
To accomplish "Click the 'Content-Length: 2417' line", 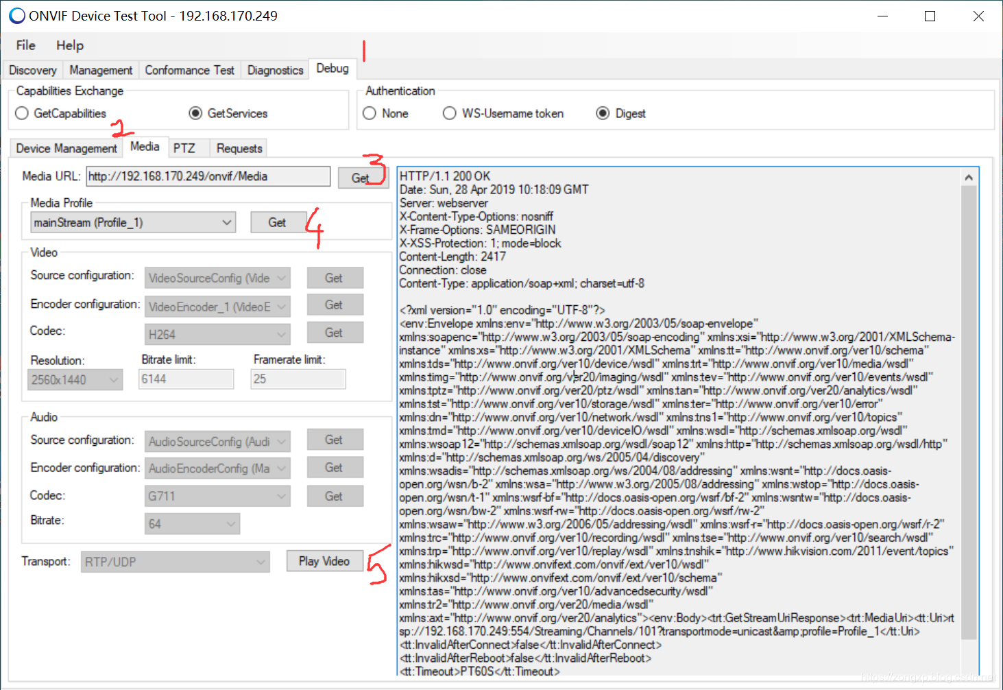I will [x=452, y=257].
